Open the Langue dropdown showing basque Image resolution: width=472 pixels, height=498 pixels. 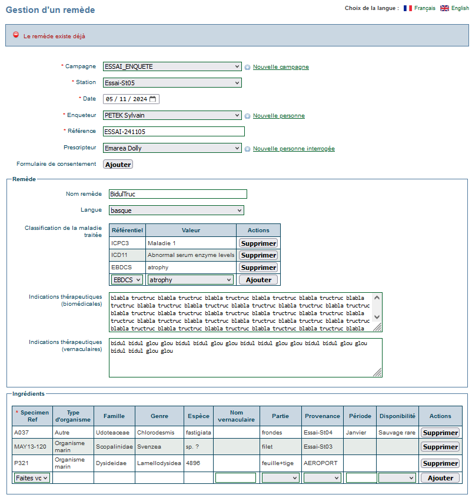pyautogui.click(x=177, y=210)
